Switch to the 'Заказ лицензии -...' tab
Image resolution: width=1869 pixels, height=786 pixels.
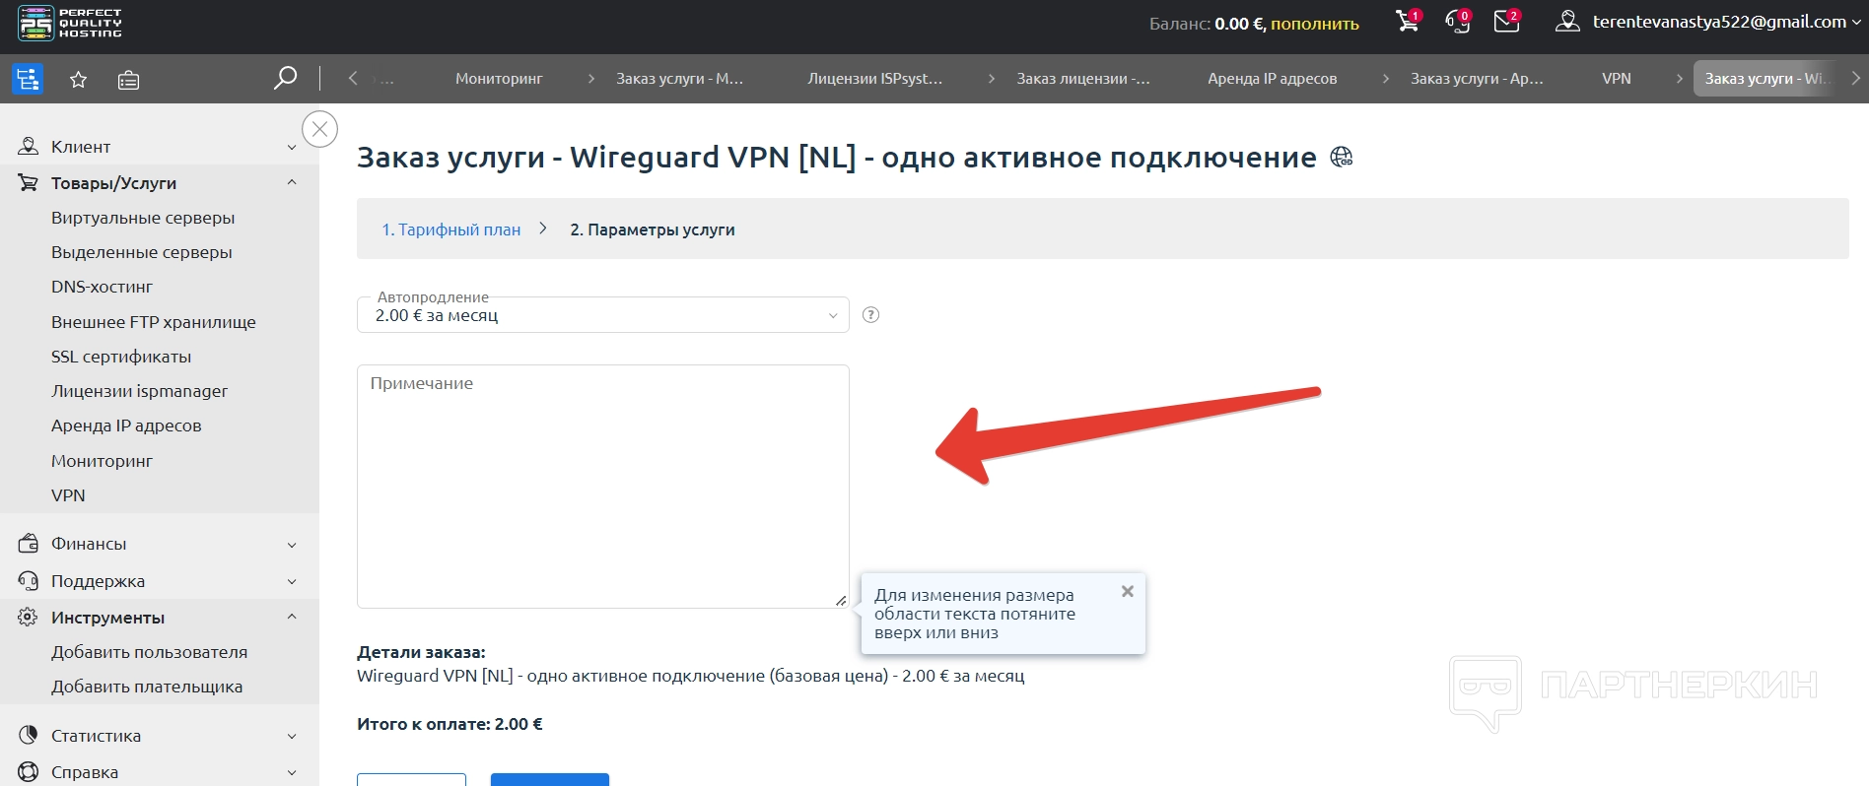(1083, 79)
